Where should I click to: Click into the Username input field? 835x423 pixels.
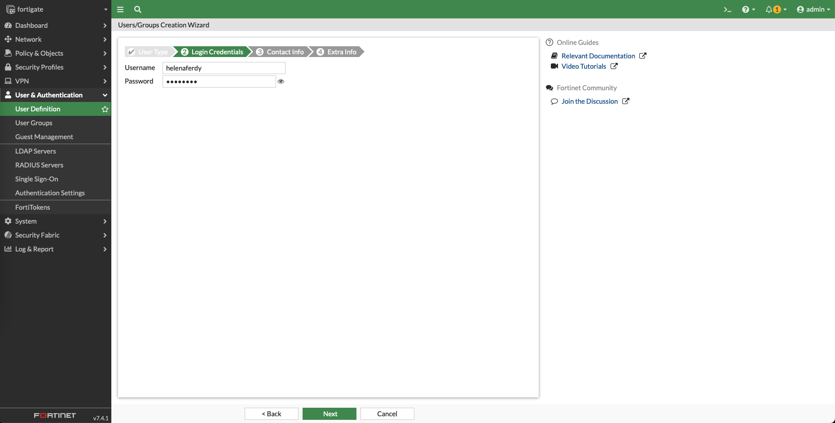tap(224, 68)
